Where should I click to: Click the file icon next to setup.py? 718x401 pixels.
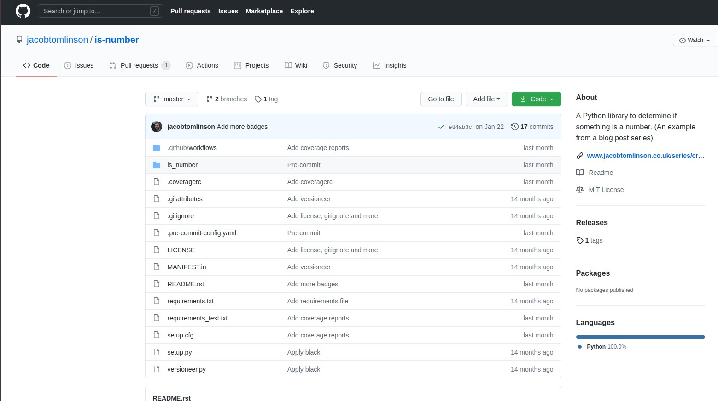[157, 352]
